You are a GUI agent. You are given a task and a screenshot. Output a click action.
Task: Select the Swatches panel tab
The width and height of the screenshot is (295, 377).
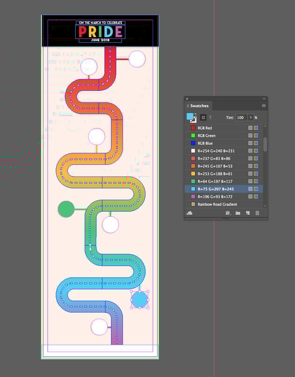tap(199, 106)
